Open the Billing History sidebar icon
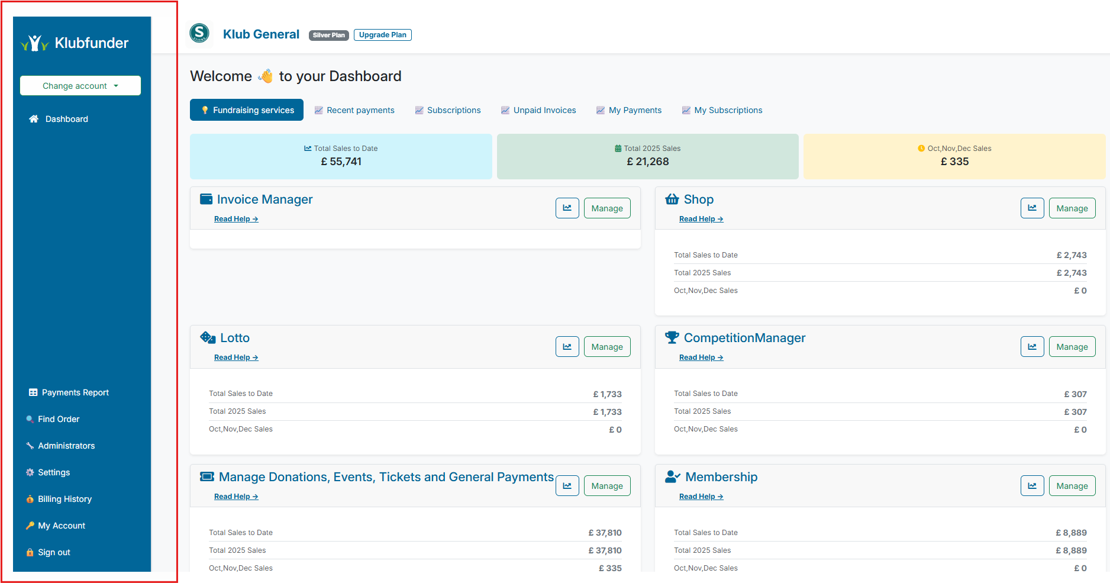This screenshot has width=1110, height=583. [x=30, y=499]
